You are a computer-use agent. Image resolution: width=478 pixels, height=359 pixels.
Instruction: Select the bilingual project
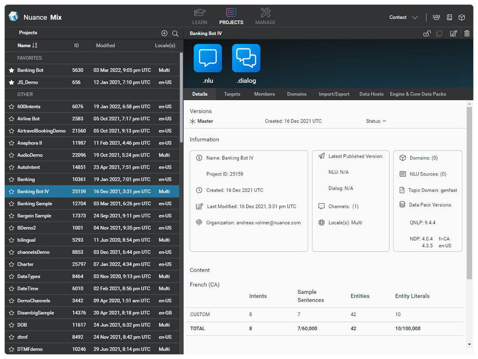click(92, 240)
